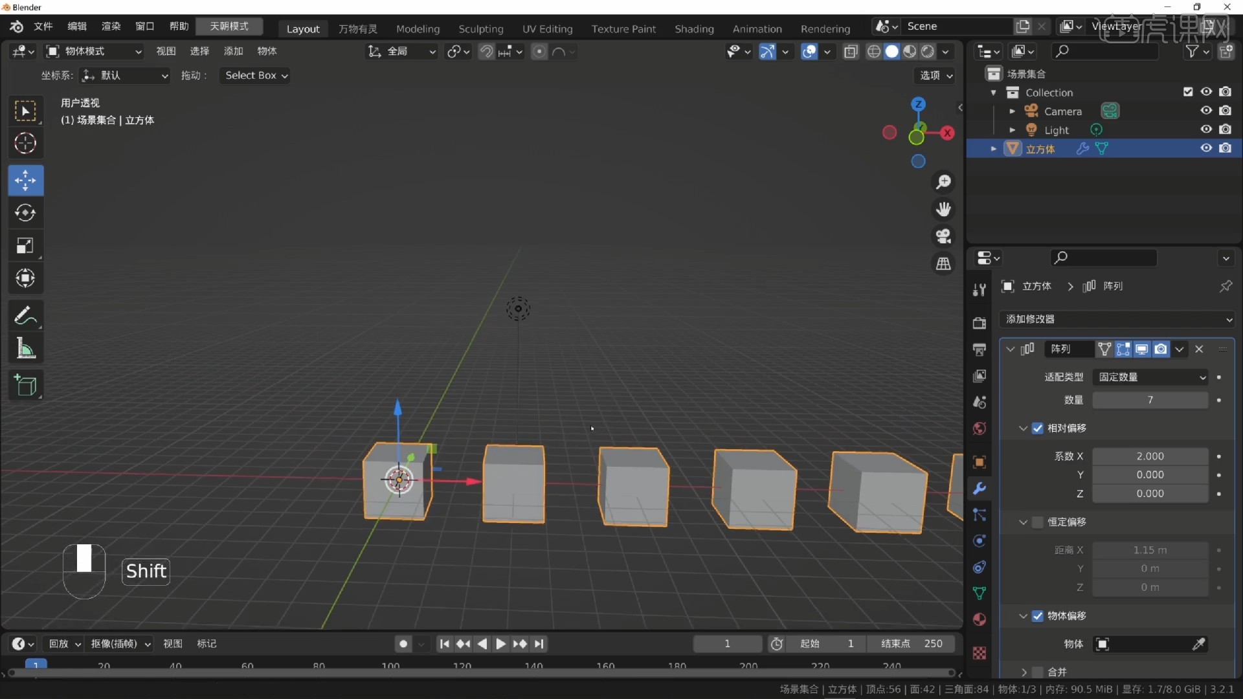Uncheck Object Offset (物体偏移) checkbox
This screenshot has height=699, width=1243.
point(1038,616)
